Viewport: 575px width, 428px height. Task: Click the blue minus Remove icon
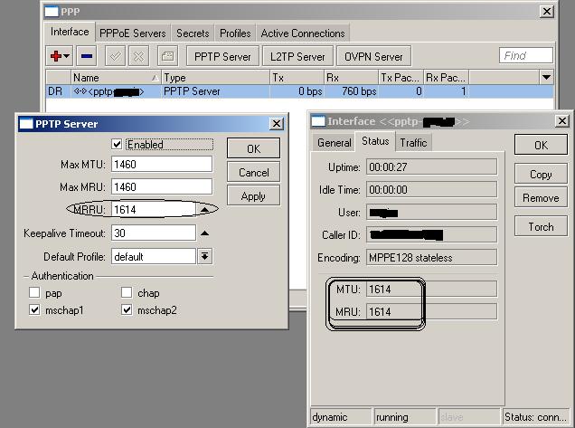(x=87, y=56)
